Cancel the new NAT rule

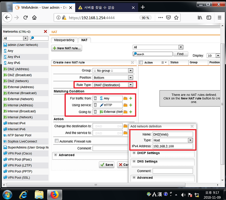click(123, 165)
